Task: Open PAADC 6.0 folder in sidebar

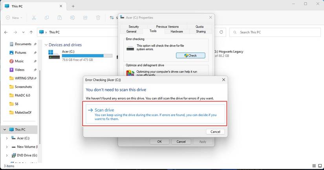Action: click(x=22, y=95)
